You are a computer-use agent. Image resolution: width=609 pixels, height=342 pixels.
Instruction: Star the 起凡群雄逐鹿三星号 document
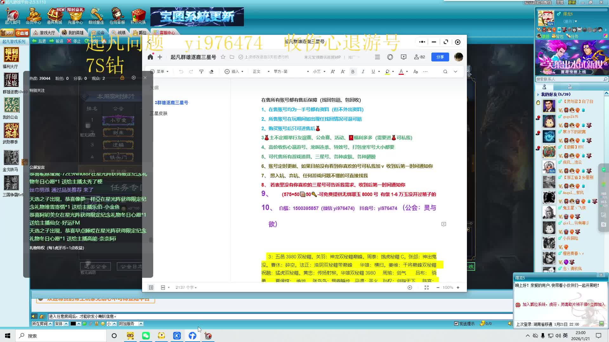click(x=223, y=57)
